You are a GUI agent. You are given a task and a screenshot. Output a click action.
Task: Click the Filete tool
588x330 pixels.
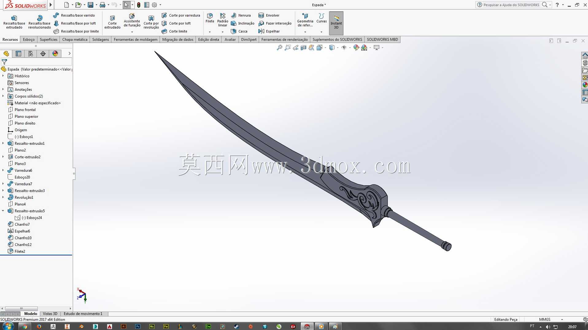(x=210, y=18)
